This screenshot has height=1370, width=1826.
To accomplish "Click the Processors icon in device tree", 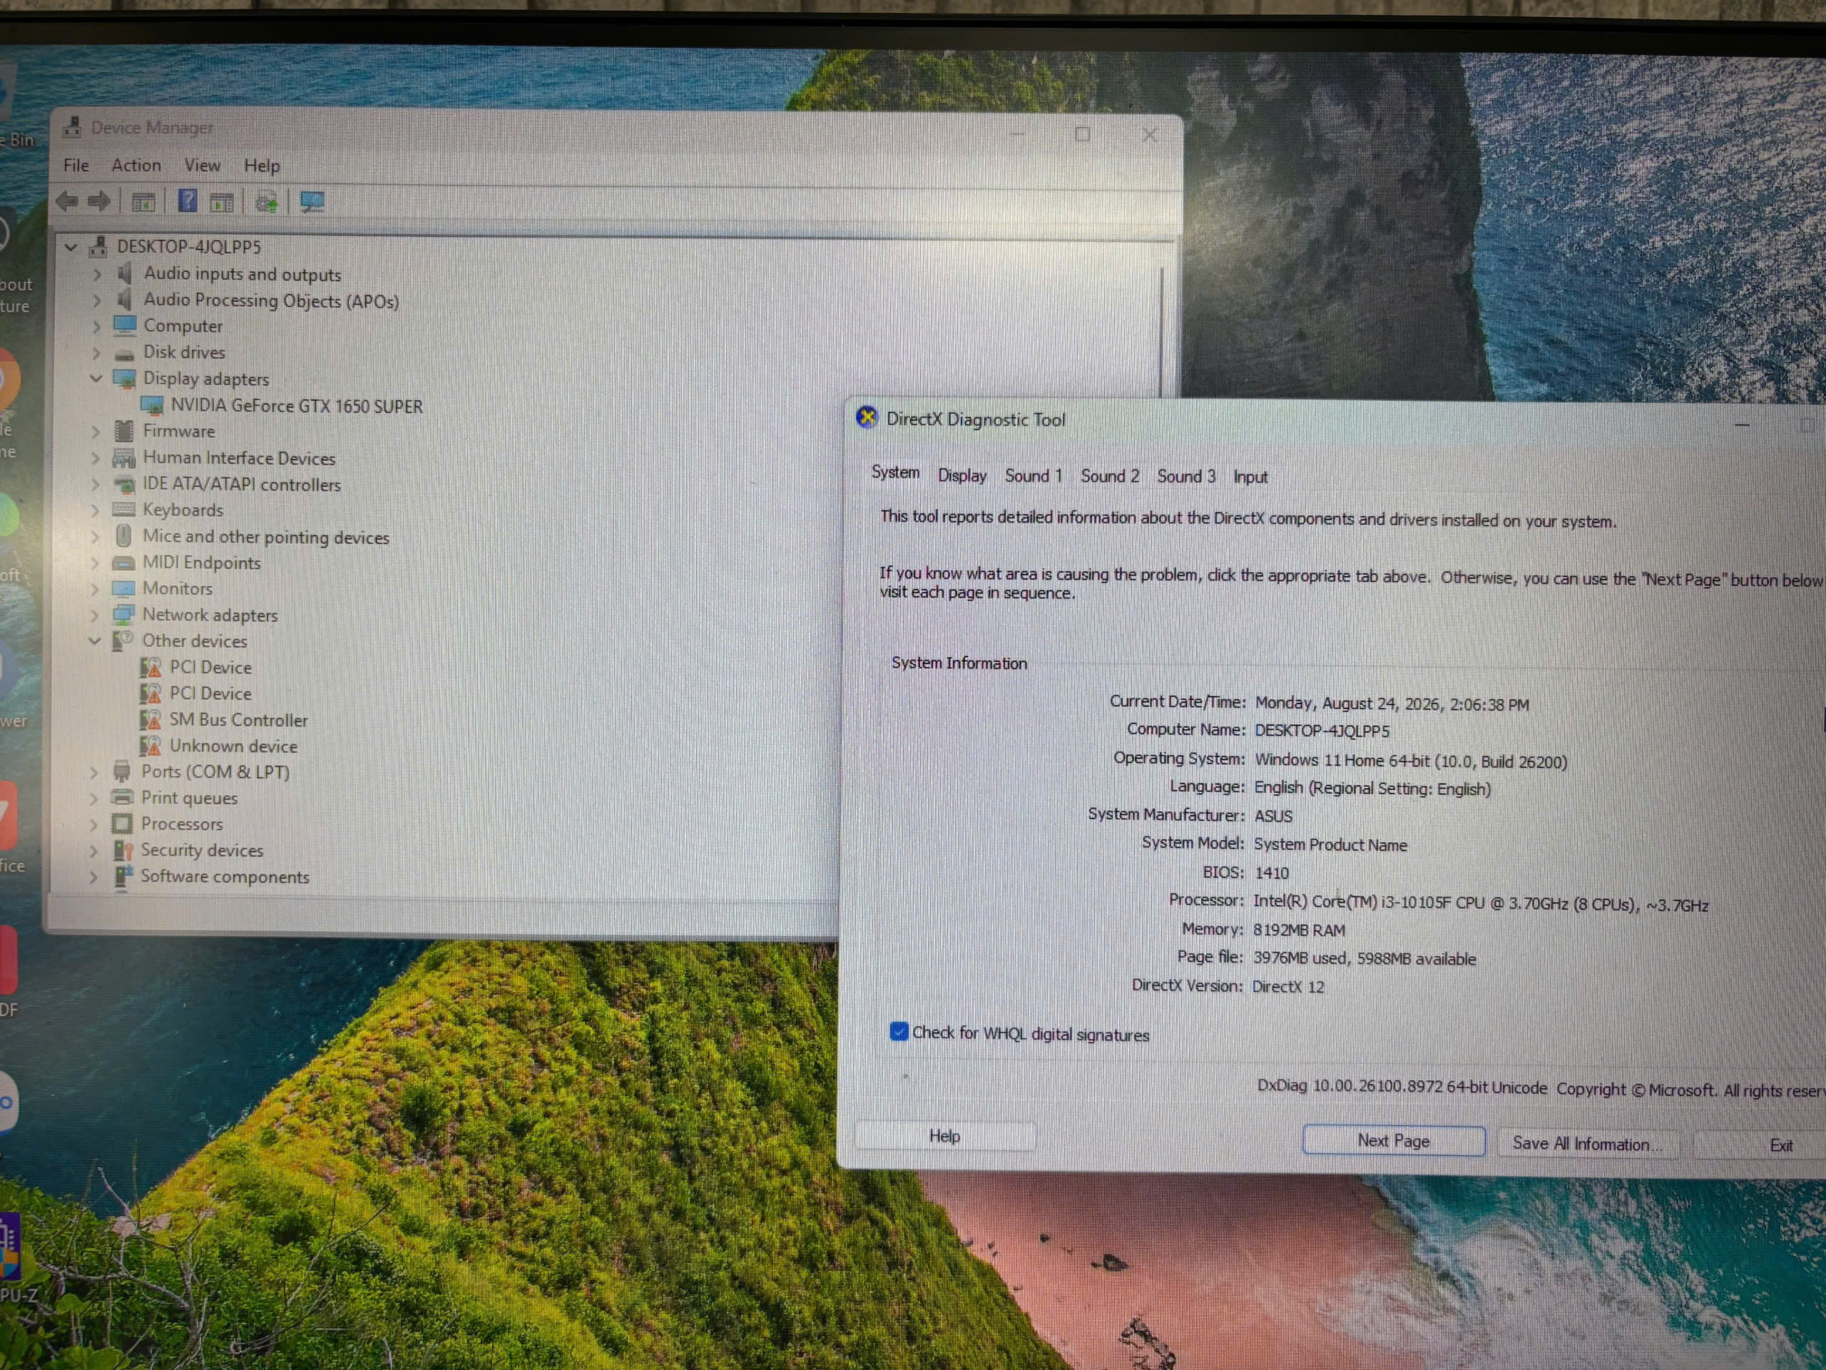I will (122, 823).
